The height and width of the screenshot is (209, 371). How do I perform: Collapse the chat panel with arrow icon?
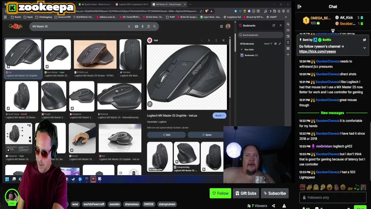[299, 7]
